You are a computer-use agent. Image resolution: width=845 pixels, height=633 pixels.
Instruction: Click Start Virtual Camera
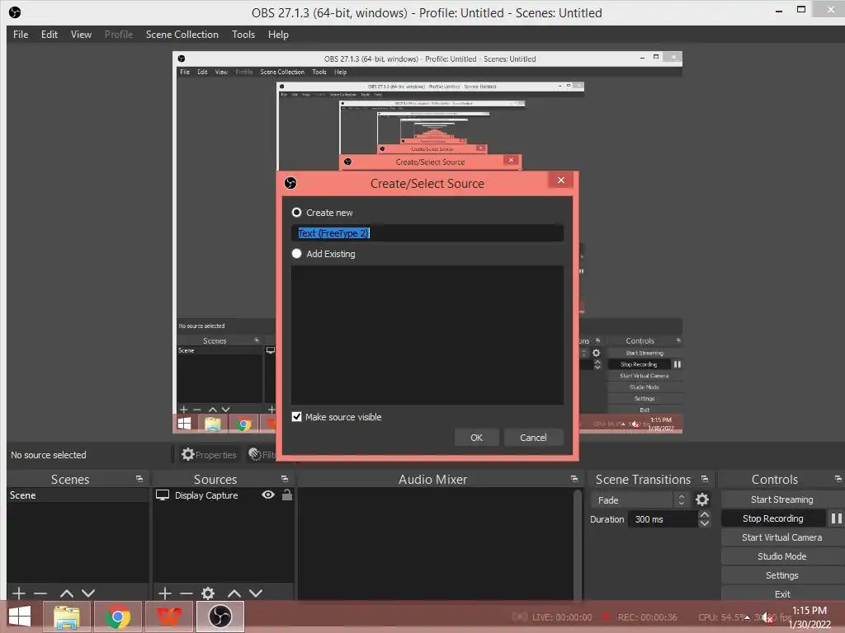781,537
